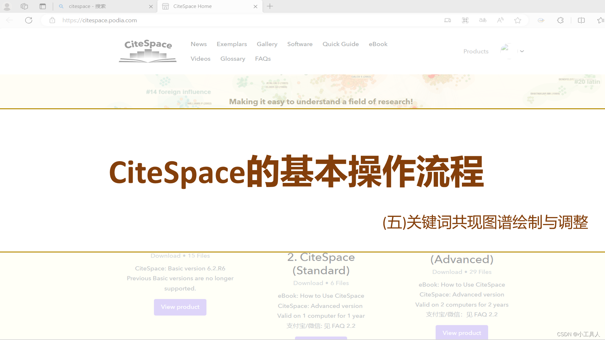Open the browser profile icon

tap(7, 6)
